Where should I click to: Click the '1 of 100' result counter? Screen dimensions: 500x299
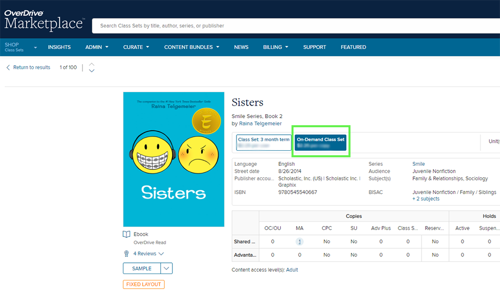(x=68, y=68)
